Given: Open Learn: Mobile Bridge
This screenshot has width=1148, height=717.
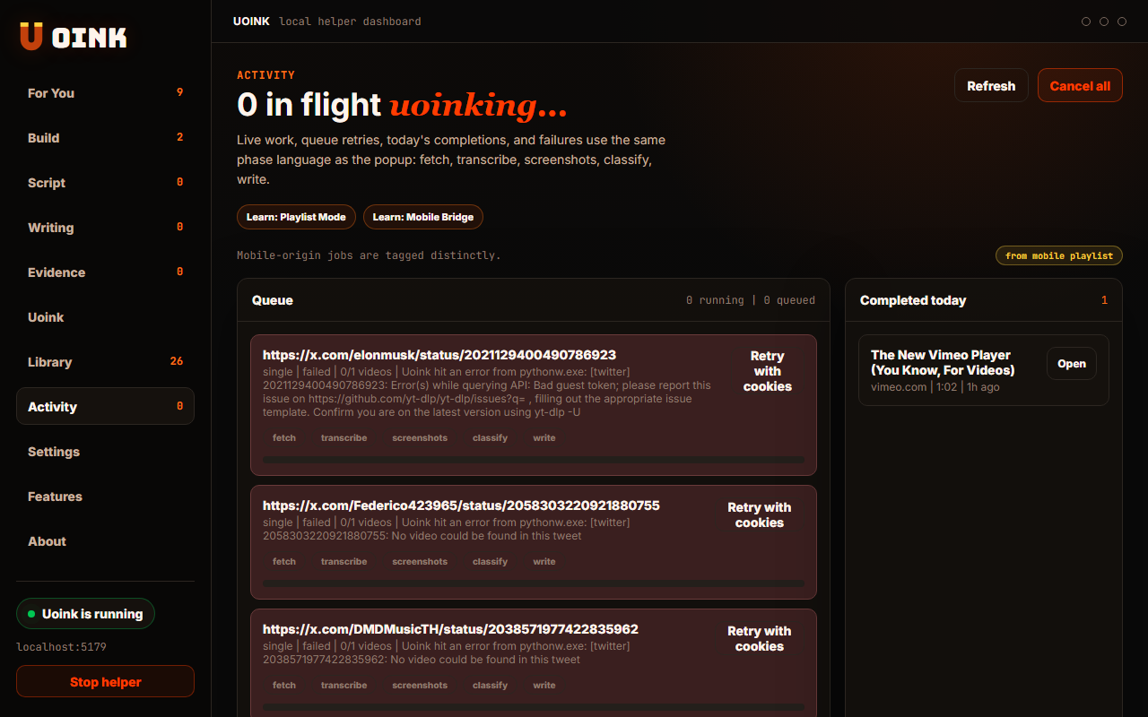Looking at the screenshot, I should [x=423, y=217].
